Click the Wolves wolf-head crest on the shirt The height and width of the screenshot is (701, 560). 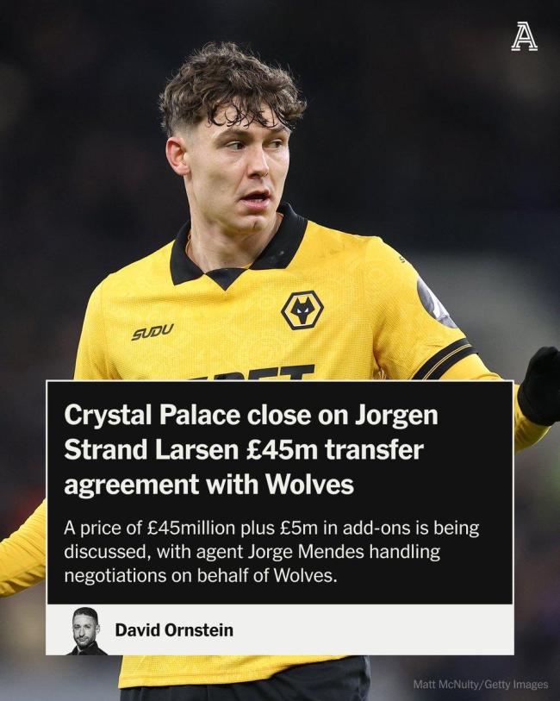pyautogui.click(x=302, y=310)
